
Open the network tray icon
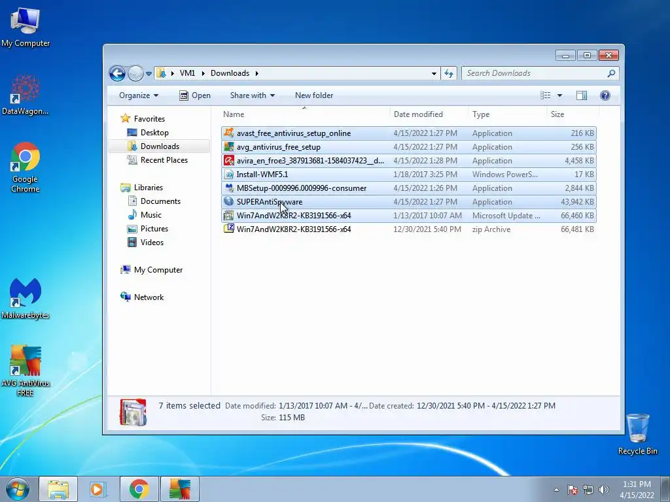(588, 490)
